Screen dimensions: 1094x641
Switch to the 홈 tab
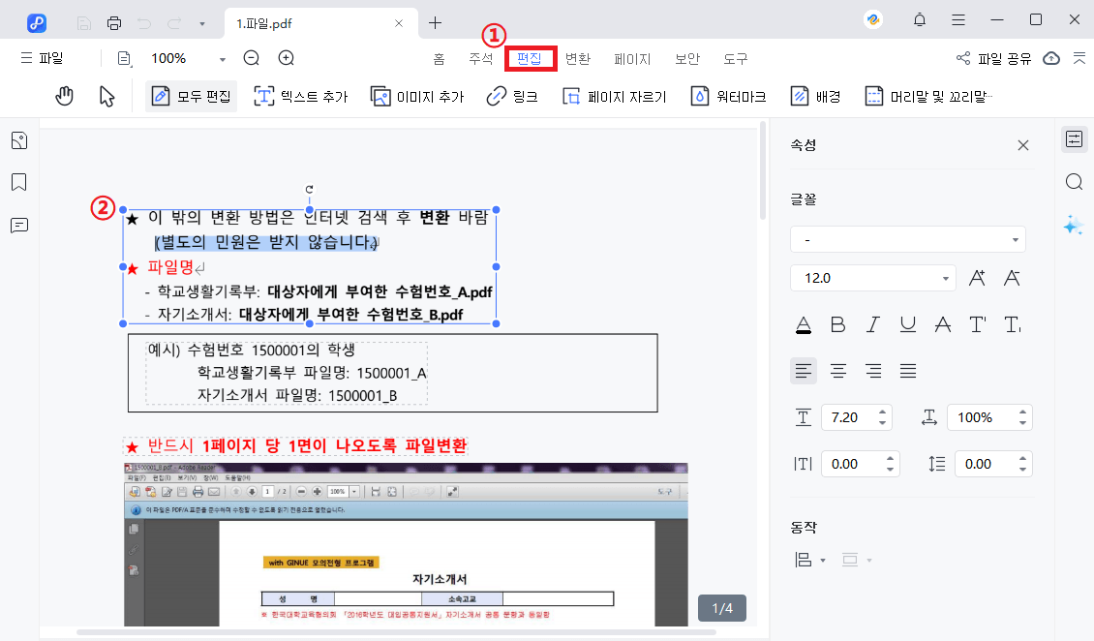[439, 59]
